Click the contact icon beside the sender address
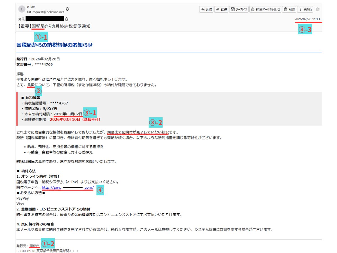This screenshot has width=337, height=253. tap(67, 9)
